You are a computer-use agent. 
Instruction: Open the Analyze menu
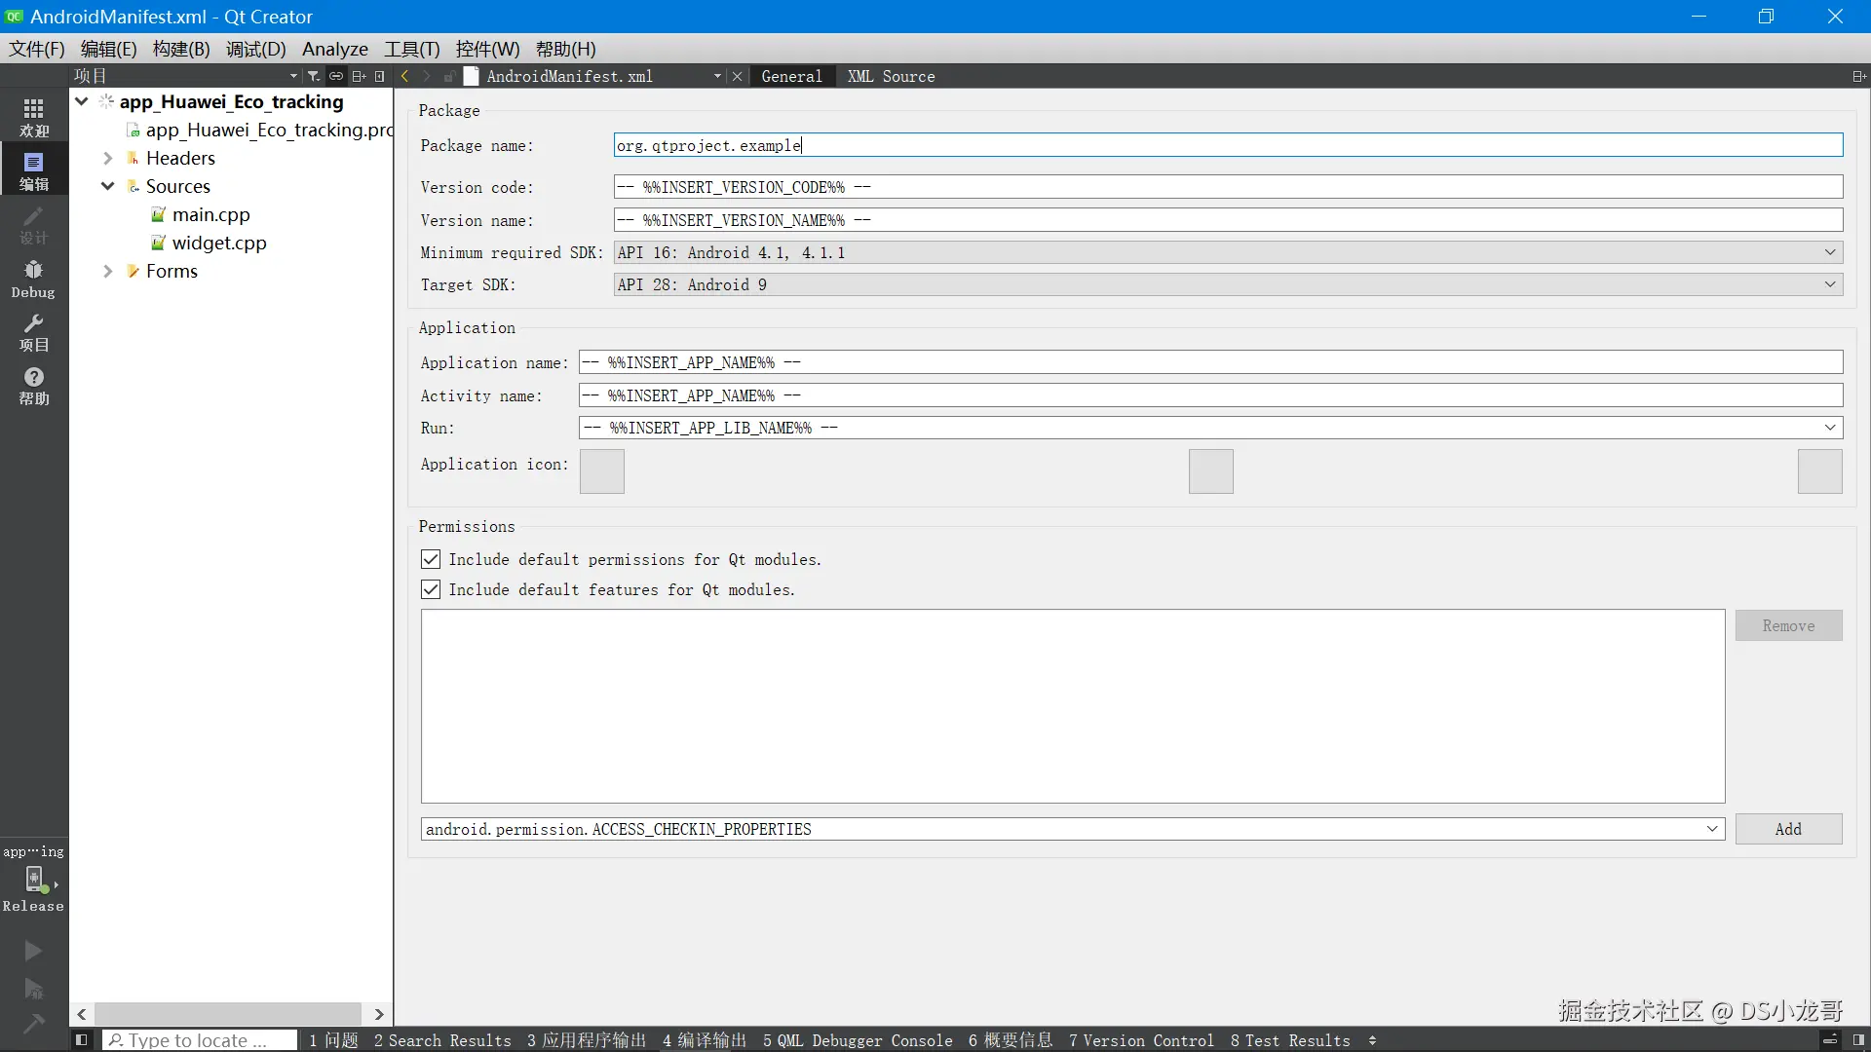click(x=334, y=49)
